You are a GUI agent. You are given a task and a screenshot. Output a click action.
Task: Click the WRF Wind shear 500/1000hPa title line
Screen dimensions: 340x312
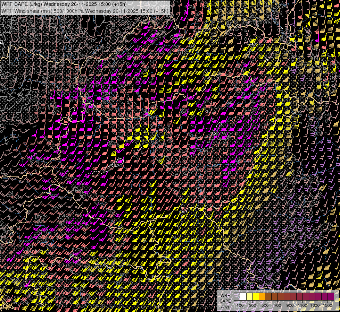pyautogui.click(x=85, y=11)
